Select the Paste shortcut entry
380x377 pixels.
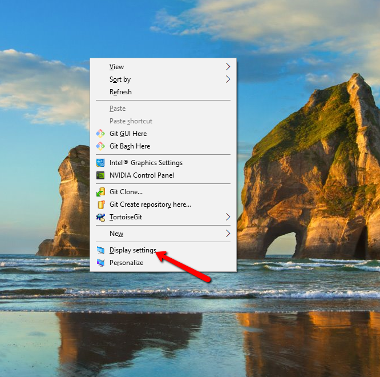[131, 121]
